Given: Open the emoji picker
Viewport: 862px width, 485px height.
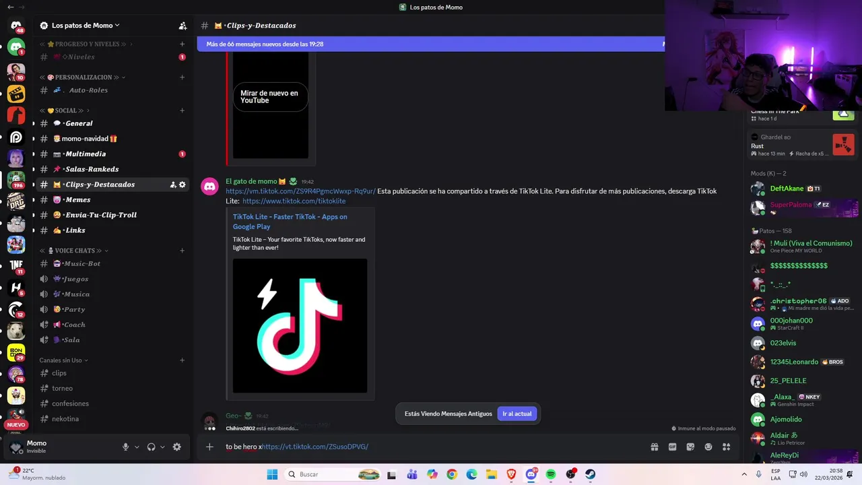Looking at the screenshot, I should point(708,447).
